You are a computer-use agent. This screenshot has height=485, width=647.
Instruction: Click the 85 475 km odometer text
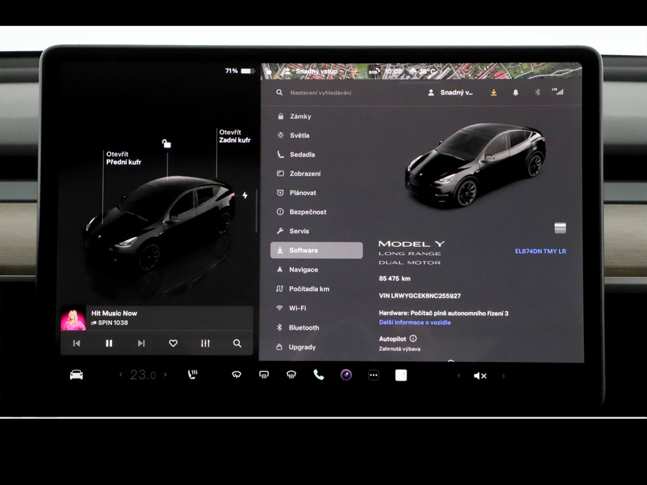pos(394,278)
